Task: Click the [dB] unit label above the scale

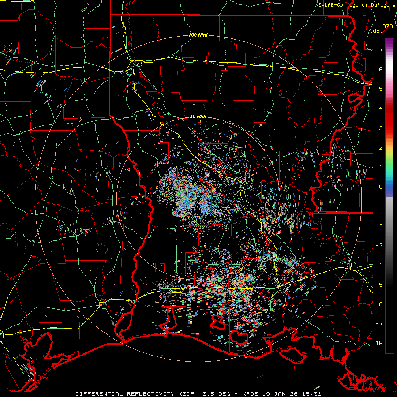Action: [377, 31]
